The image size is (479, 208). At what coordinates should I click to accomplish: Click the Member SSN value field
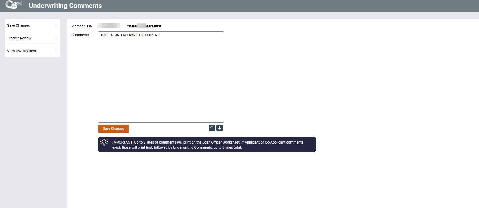pos(108,26)
